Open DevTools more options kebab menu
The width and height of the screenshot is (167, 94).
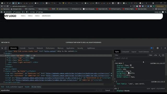[161, 48]
